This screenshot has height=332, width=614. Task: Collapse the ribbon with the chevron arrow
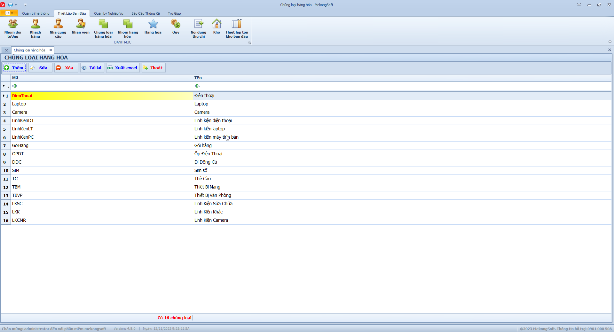tap(610, 42)
